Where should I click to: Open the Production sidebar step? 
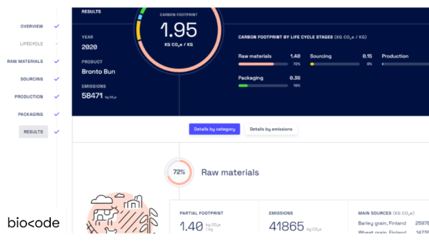pos(29,97)
